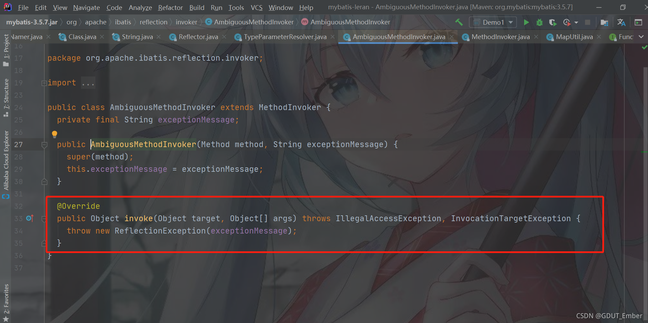Viewport: 648px width, 323px height.
Task: Open the Help menu
Action: click(x=306, y=8)
